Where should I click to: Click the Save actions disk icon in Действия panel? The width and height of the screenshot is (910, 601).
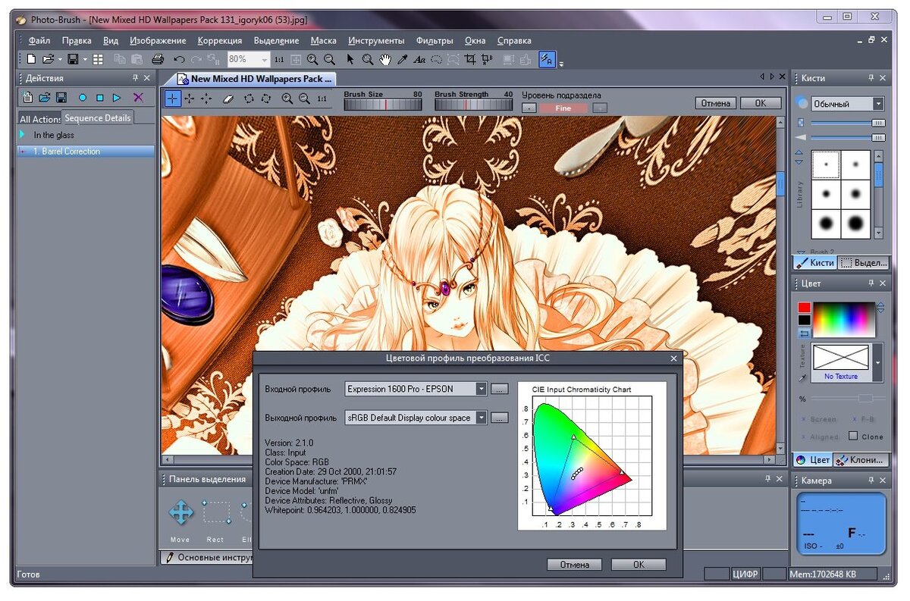(61, 98)
